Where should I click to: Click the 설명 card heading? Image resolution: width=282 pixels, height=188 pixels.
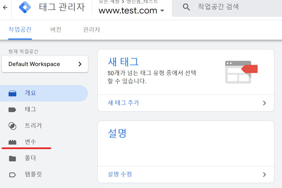117,133
